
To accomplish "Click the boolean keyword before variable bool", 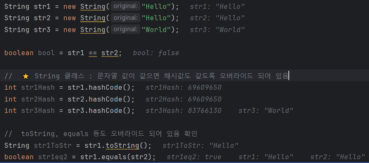I will click(x=19, y=53).
